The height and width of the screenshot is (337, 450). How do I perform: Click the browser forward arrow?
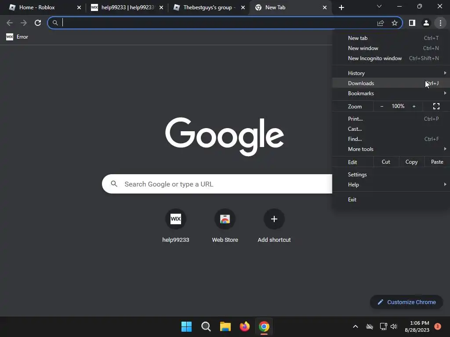(24, 23)
